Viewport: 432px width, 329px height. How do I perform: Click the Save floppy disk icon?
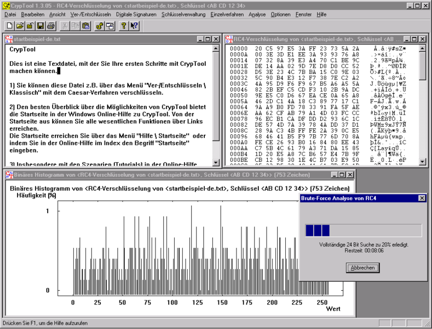click(x=41, y=26)
